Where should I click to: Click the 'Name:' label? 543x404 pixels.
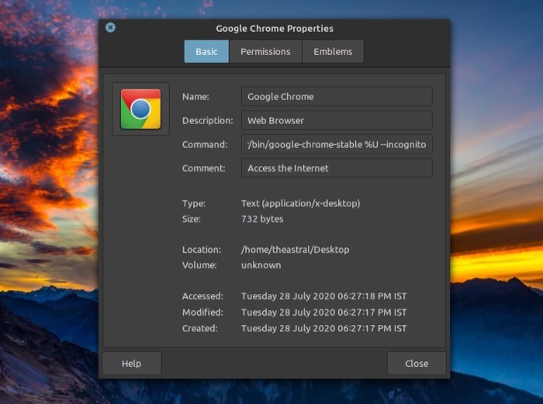(195, 97)
